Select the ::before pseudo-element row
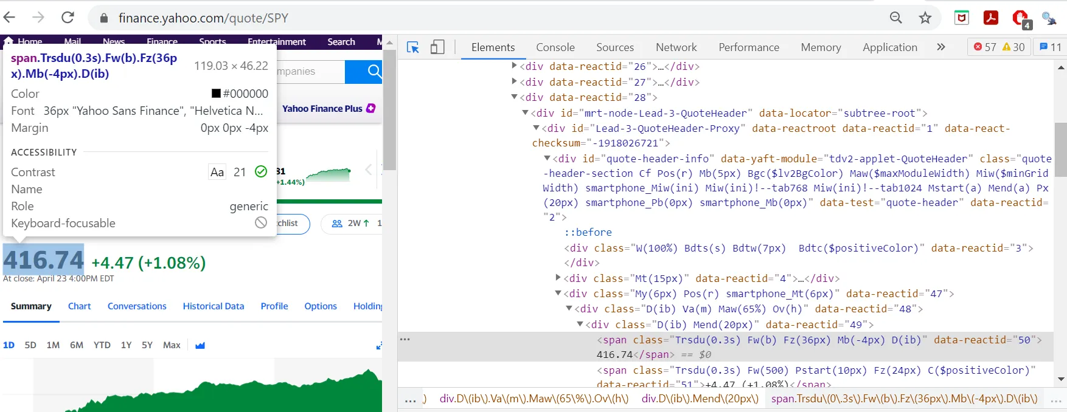 pyautogui.click(x=588, y=232)
